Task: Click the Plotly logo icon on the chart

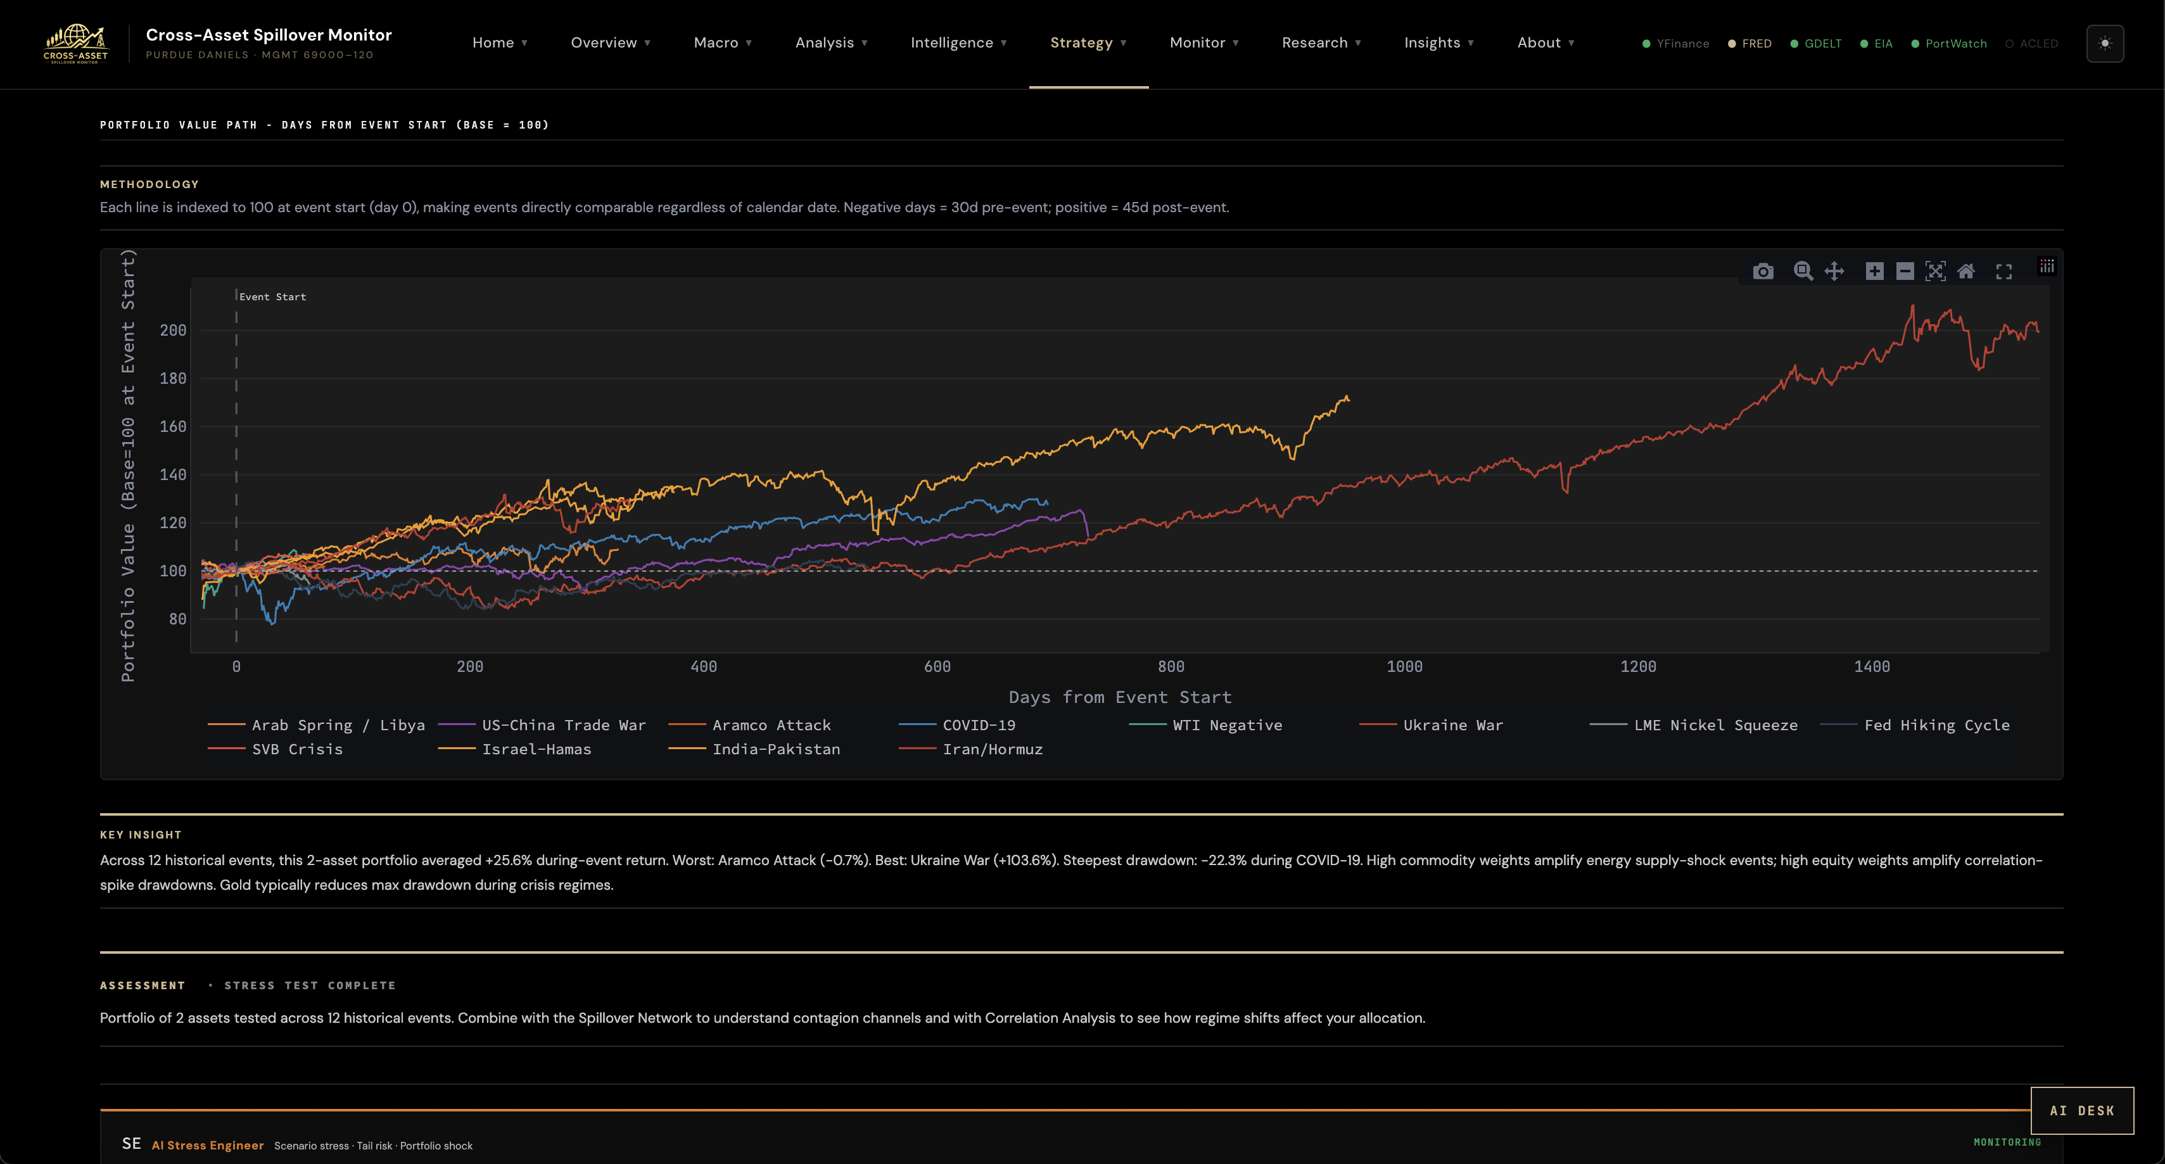Action: 2047,267
